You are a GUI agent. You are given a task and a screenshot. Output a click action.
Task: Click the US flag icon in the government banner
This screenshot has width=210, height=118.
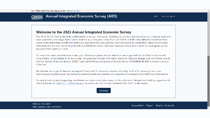coord(32,11)
